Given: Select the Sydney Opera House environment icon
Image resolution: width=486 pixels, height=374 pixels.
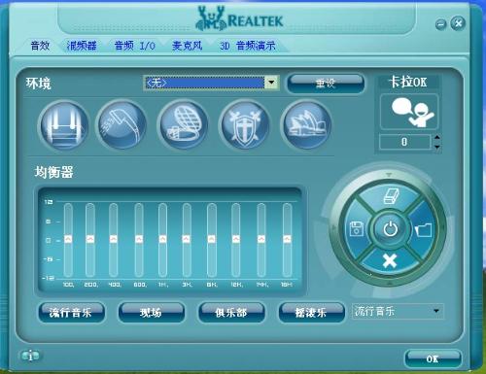Looking at the screenshot, I should click(306, 124).
